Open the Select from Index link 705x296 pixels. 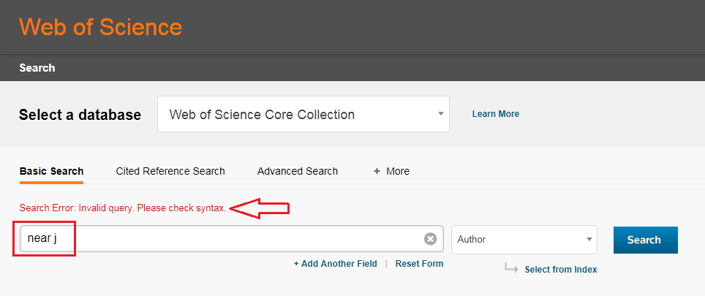pos(561,270)
